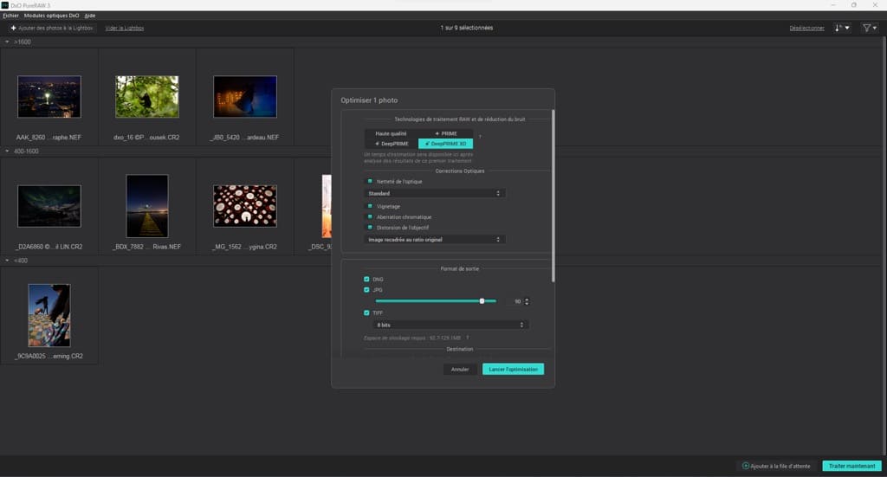This screenshot has width=887, height=477.
Task: Collapse the <400 ISO group
Action: click(x=7, y=261)
